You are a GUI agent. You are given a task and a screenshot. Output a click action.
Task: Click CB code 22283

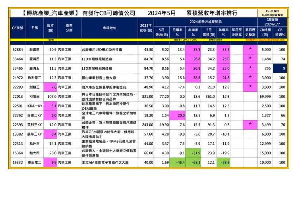pyautogui.click(x=17, y=87)
